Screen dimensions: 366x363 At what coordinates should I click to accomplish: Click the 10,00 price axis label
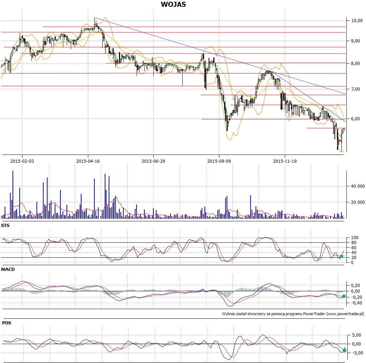[357, 20]
